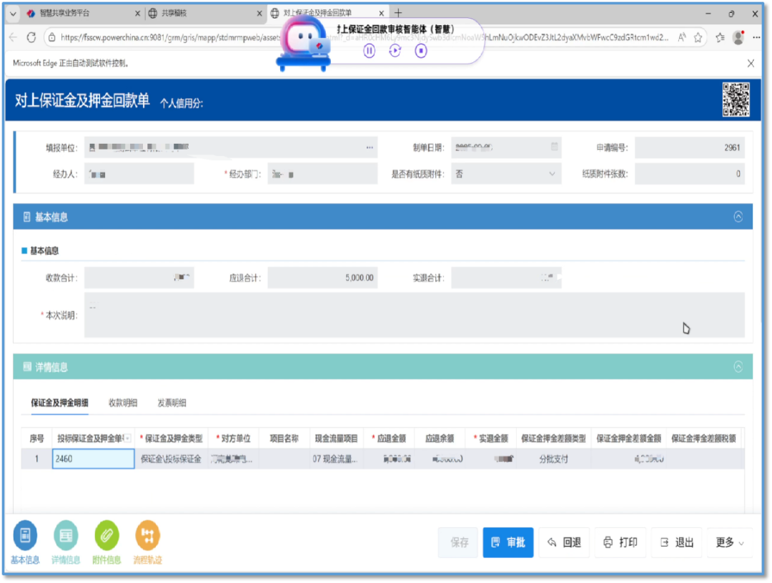
Task: Click read aloud icon in address bar
Action: 681,37
